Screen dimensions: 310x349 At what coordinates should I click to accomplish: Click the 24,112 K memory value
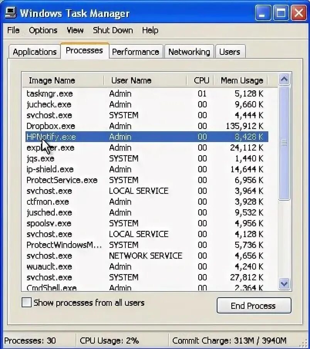(247, 147)
